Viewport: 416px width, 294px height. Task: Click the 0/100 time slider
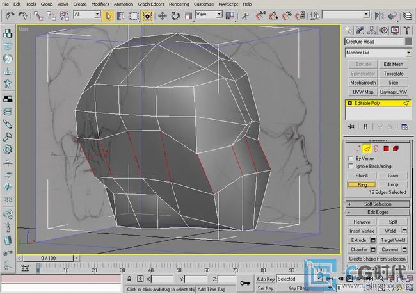coord(48,258)
